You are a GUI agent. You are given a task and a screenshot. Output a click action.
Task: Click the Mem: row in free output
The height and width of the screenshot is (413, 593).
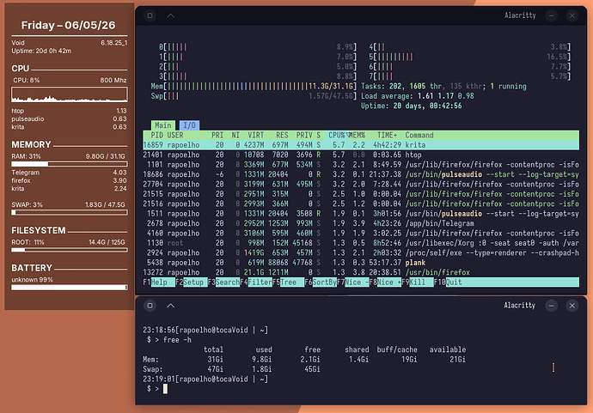click(304, 360)
